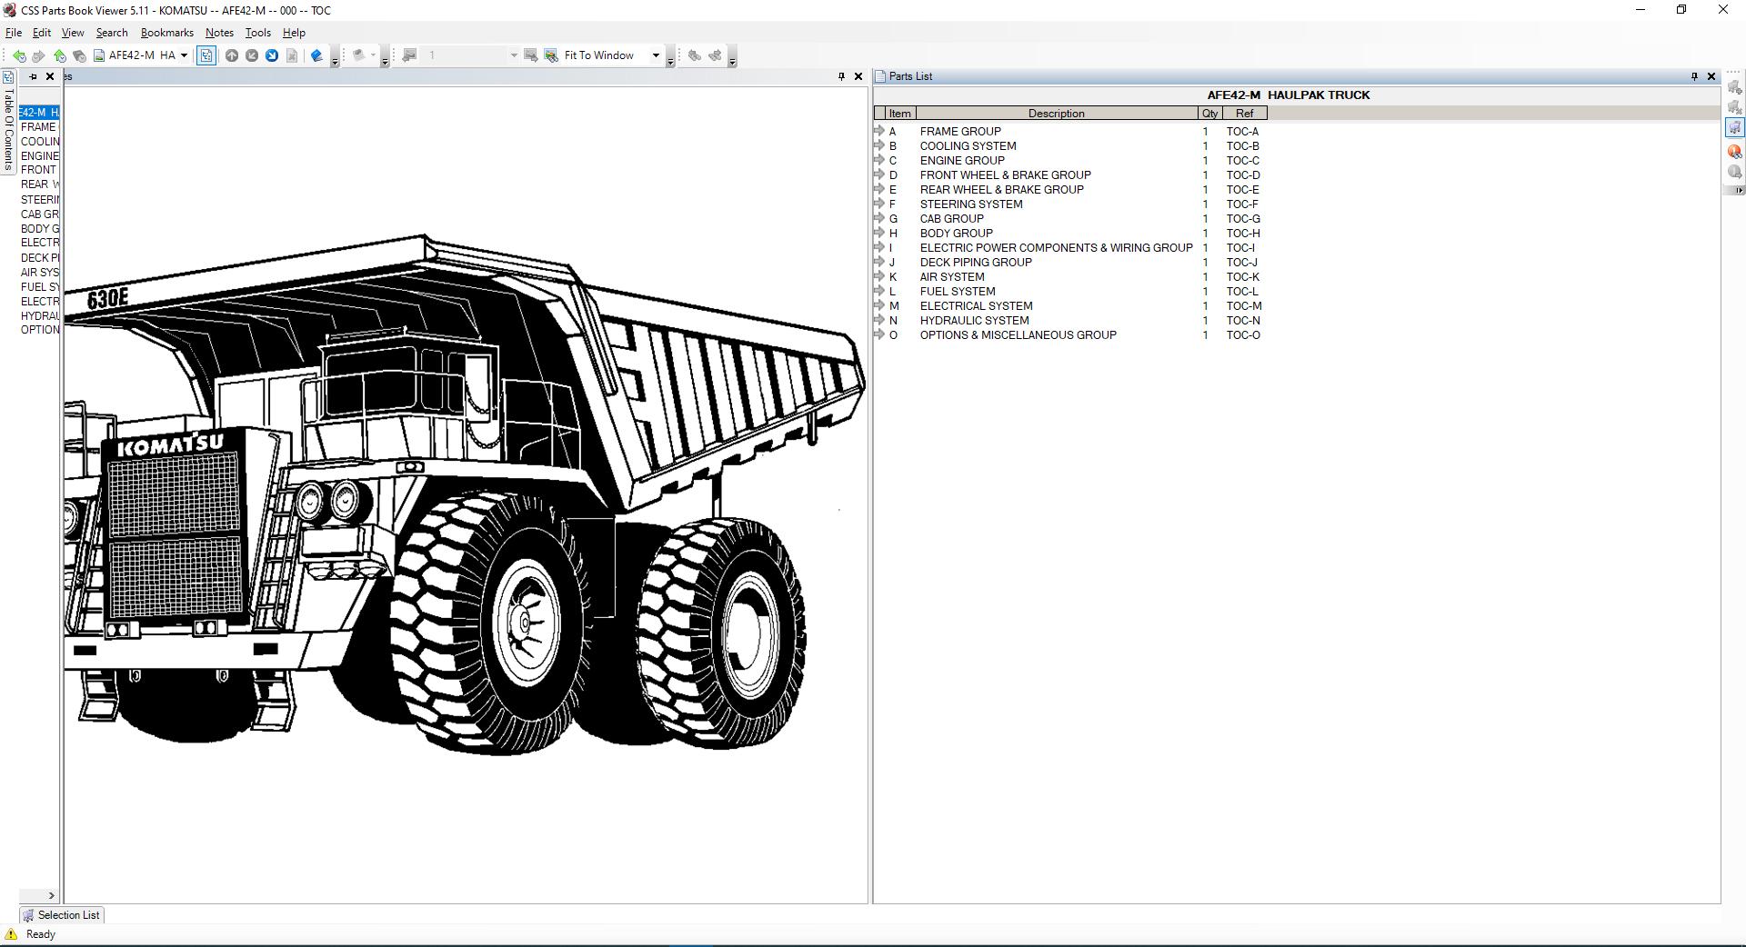
Task: Toggle the table of contents tree button
Action: (x=206, y=55)
